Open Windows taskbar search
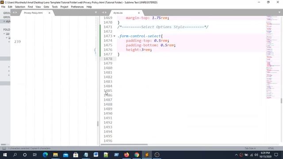This screenshot has height=159, width=283. (x=15, y=155)
